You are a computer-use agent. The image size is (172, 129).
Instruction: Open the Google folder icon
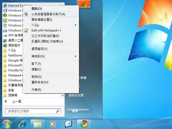pyautogui.click(x=5, y=60)
